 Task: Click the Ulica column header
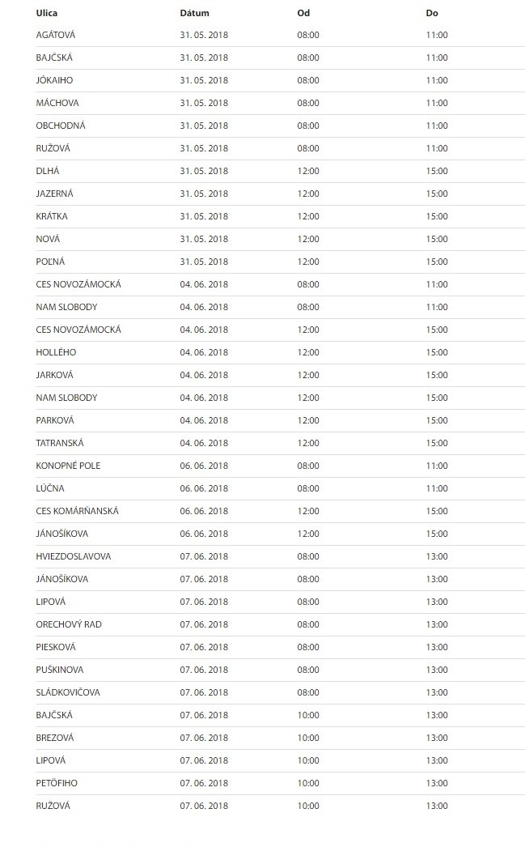click(46, 13)
